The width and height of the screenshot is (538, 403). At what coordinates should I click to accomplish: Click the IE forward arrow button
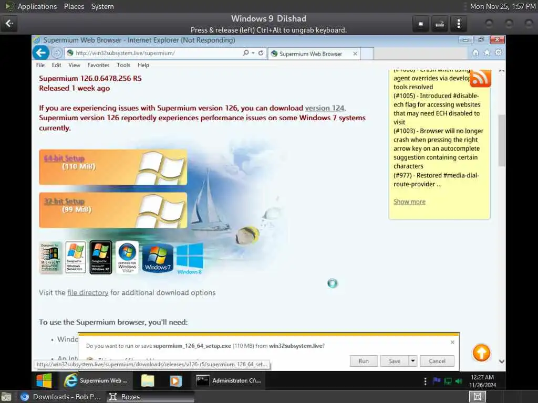point(57,53)
